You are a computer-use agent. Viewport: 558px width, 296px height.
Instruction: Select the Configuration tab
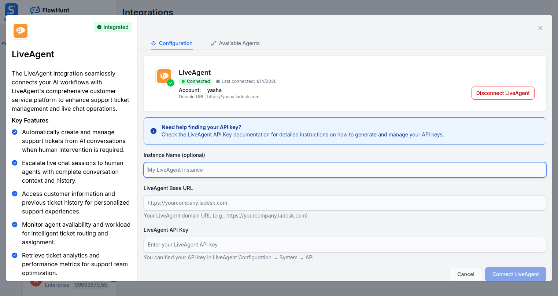coord(172,43)
